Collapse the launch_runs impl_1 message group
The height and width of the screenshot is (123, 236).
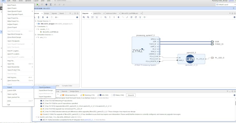[x=36, y=117]
